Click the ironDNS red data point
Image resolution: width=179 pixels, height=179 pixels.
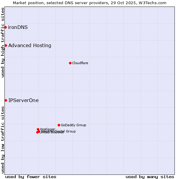click(5, 27)
